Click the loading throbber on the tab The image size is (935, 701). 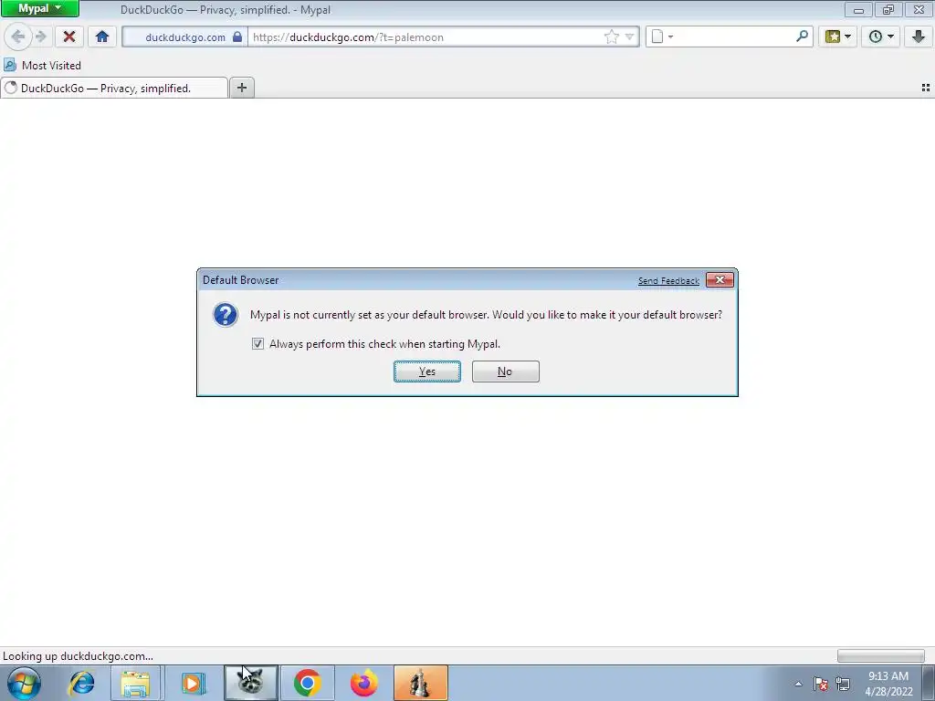coord(11,89)
